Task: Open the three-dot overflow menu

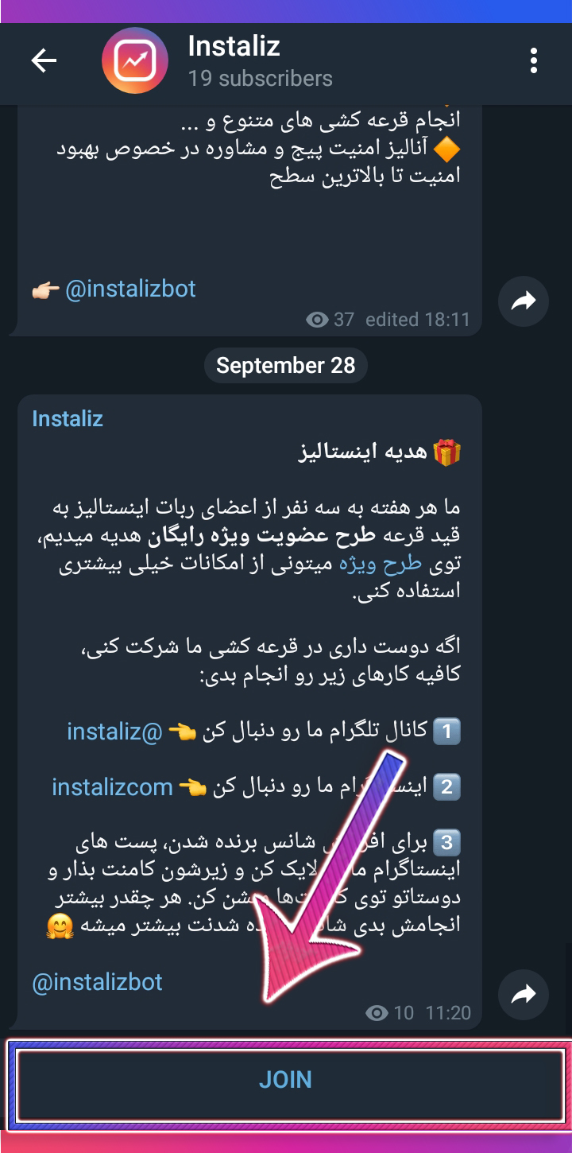Action: point(534,60)
